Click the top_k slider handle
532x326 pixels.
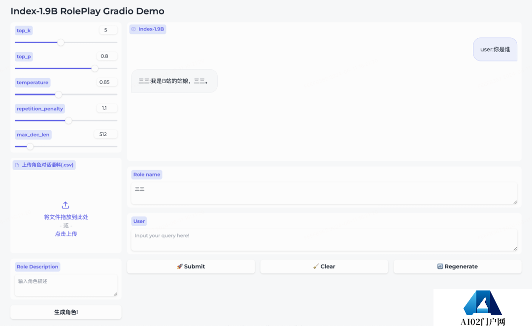click(61, 42)
